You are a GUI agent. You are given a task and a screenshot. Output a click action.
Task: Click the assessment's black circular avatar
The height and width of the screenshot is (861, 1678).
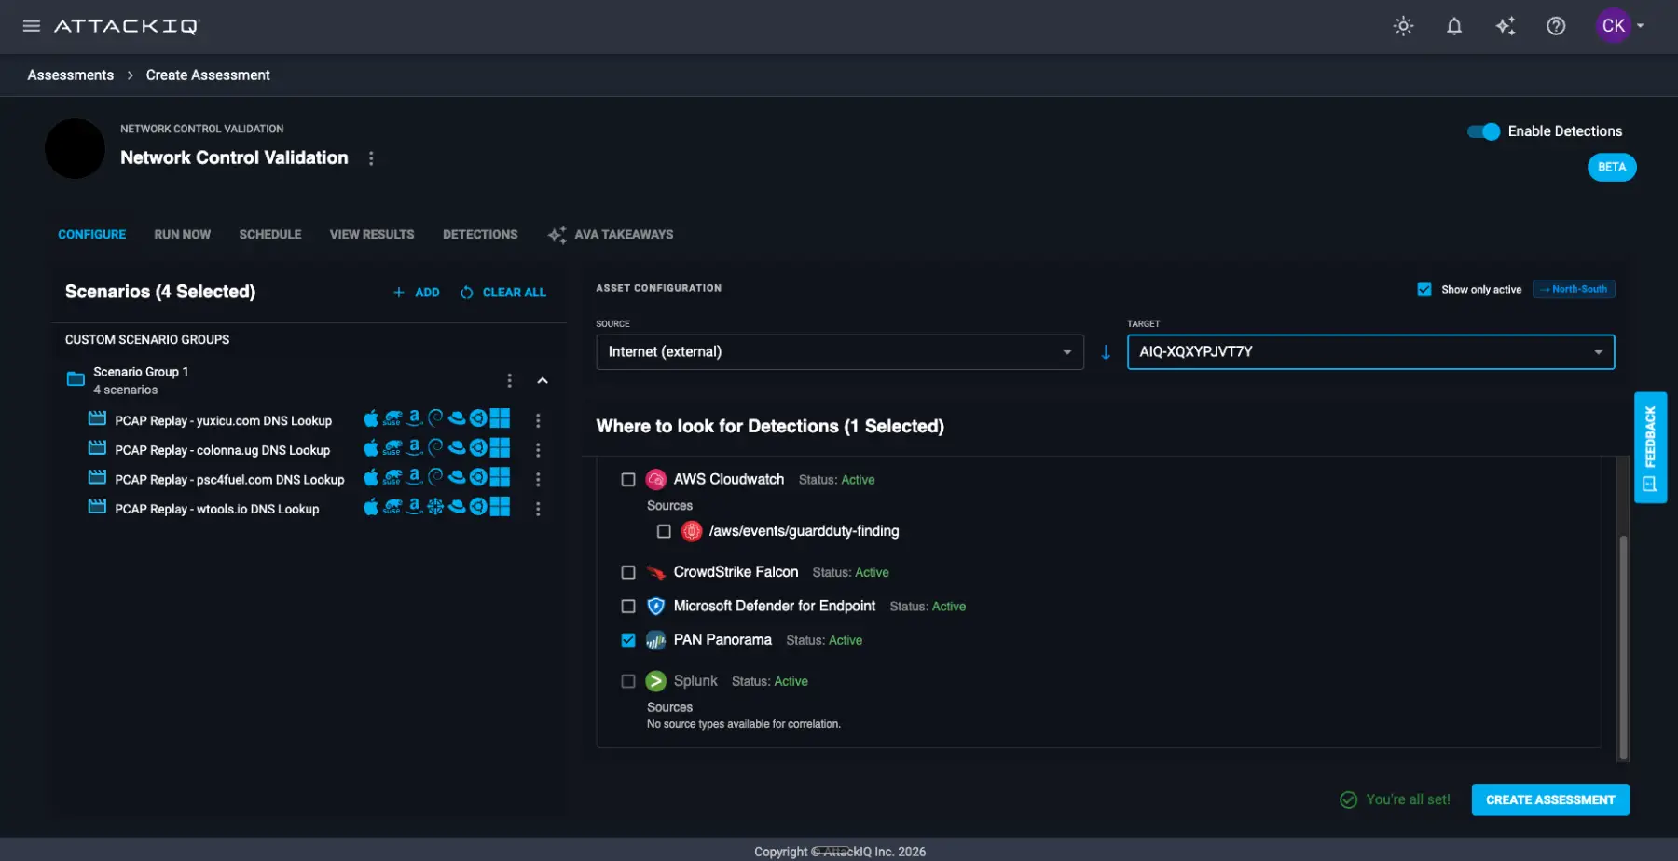[76, 149]
